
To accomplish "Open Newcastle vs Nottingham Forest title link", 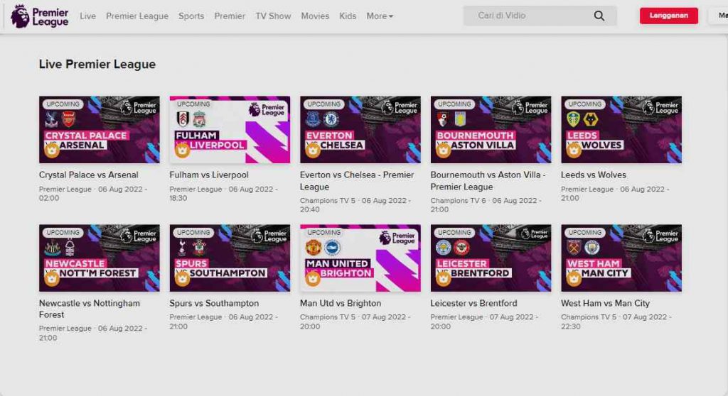I will [x=89, y=309].
